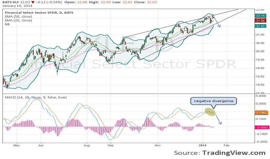The image size is (270, 159).
Task: Click the 2014 label on time axis
Action: click(203, 145)
